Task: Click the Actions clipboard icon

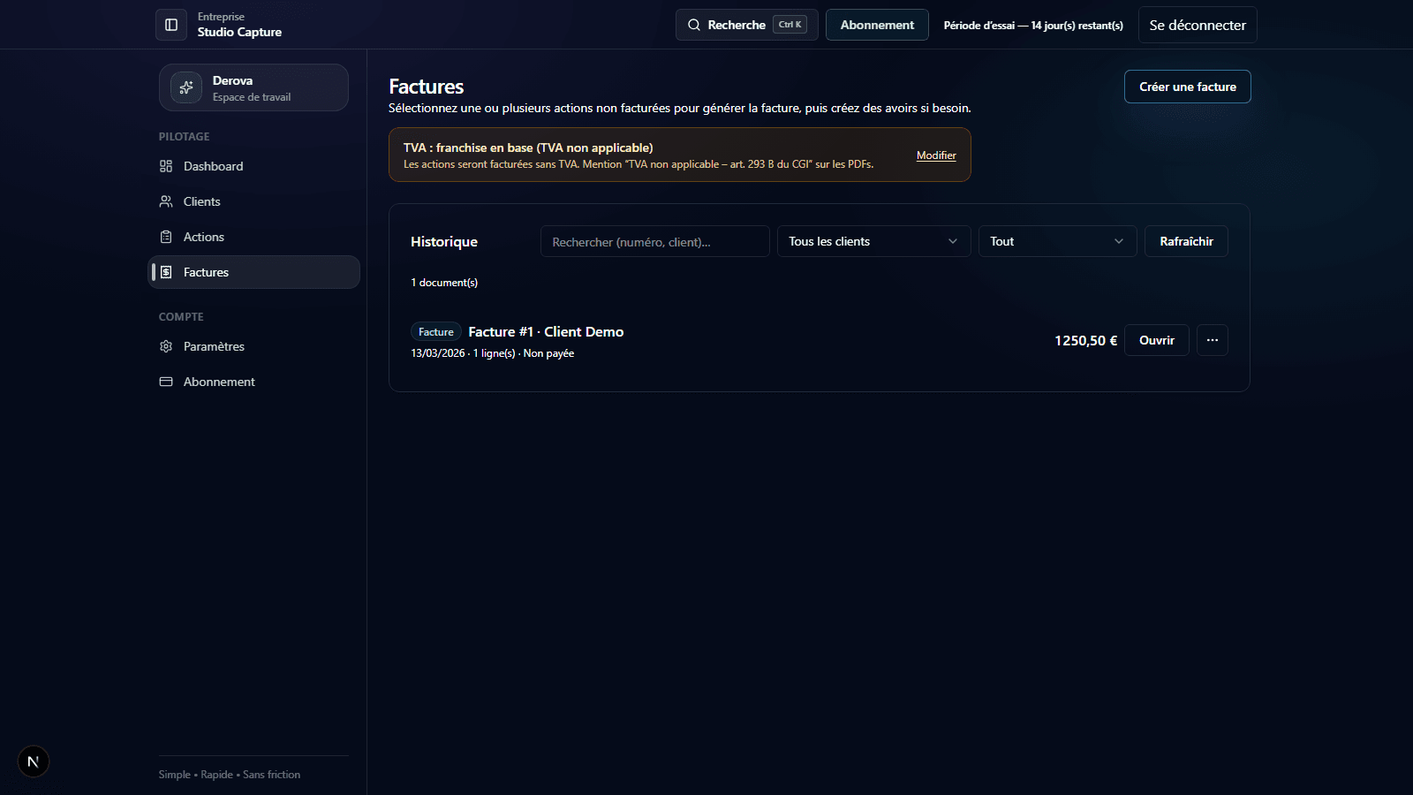Action: (166, 237)
